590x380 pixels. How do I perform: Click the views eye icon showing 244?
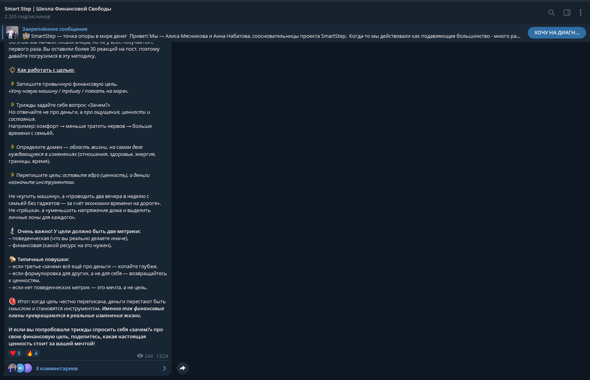[140, 356]
